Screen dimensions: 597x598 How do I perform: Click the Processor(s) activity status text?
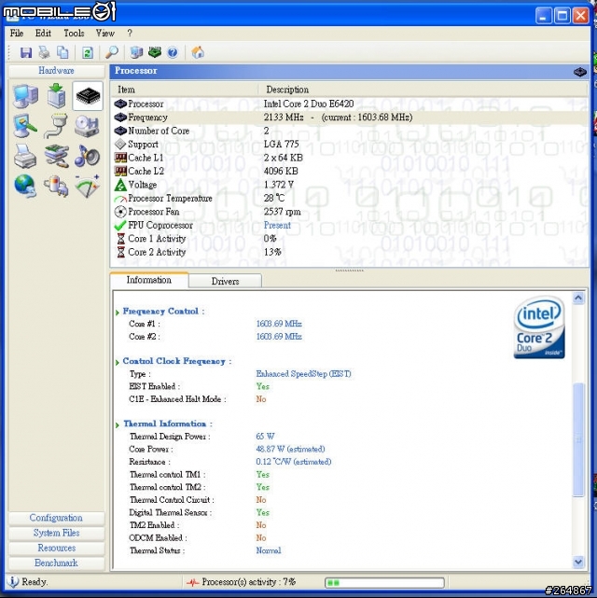(x=248, y=582)
